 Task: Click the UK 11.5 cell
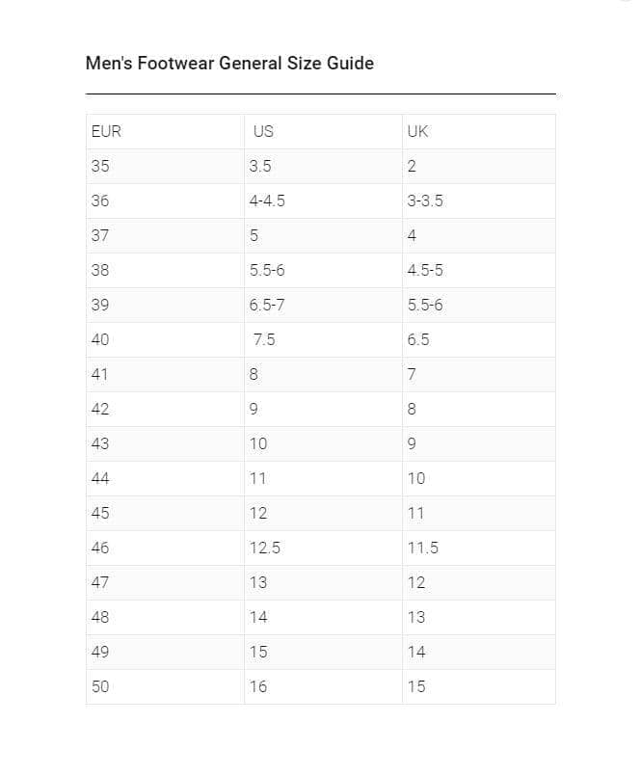423,548
